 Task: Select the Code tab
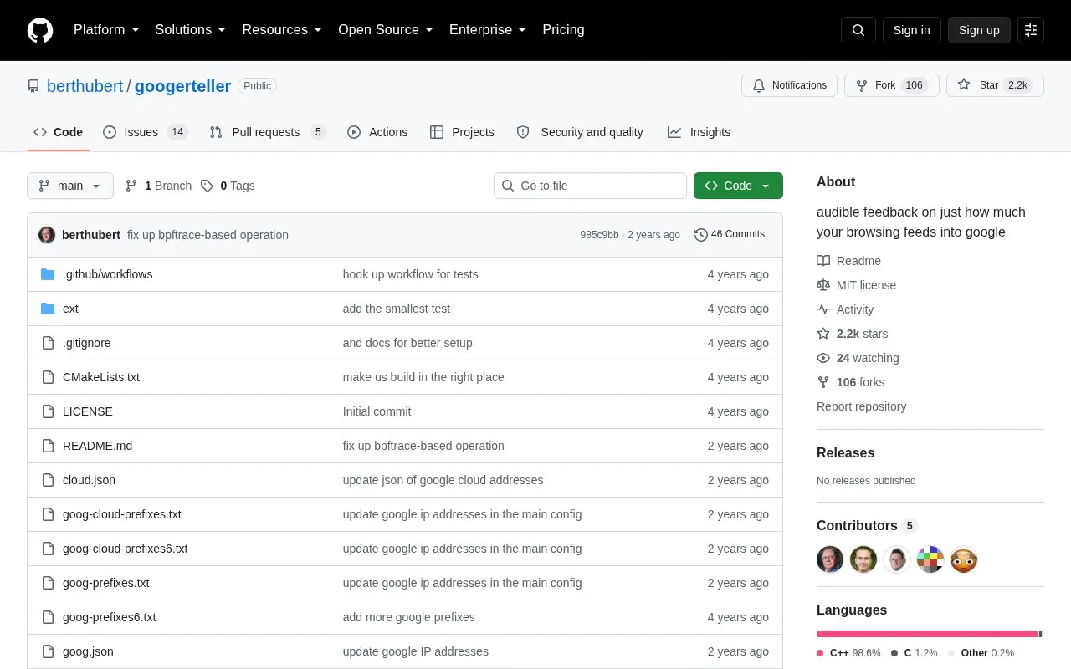59,132
